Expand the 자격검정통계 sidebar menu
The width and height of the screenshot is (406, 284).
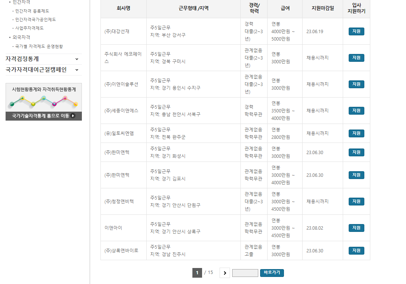coord(41,59)
